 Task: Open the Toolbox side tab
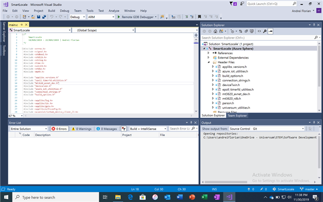click(4, 50)
